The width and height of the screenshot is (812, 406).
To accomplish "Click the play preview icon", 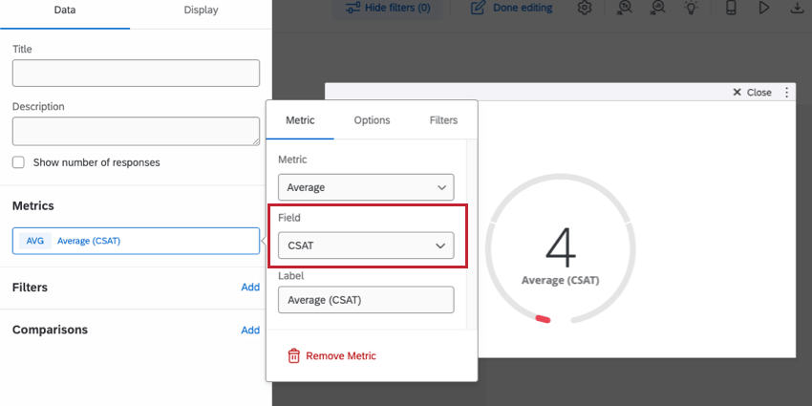I will (764, 8).
